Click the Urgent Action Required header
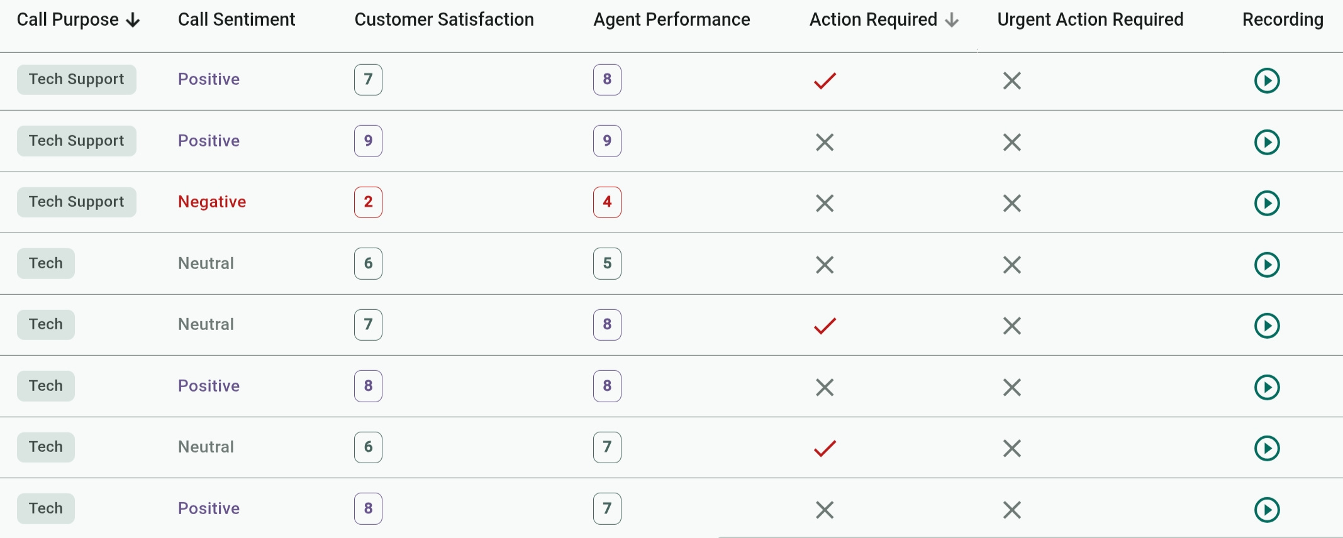Screen dimensions: 1343x538 click(1089, 19)
